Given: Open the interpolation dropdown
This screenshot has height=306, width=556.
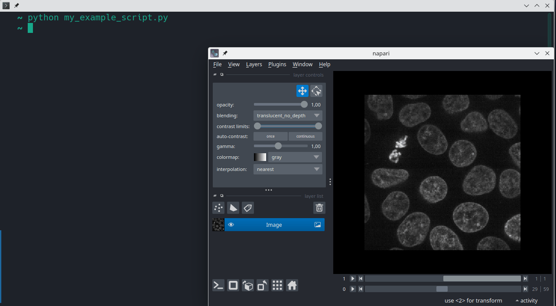Looking at the screenshot, I should 288,169.
